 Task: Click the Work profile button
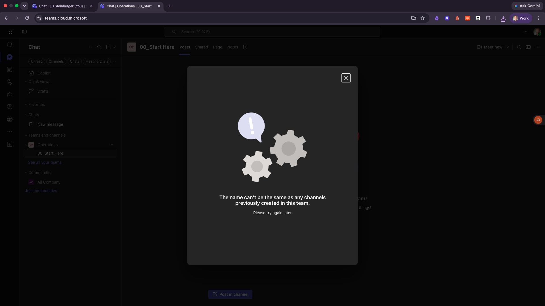[521, 18]
